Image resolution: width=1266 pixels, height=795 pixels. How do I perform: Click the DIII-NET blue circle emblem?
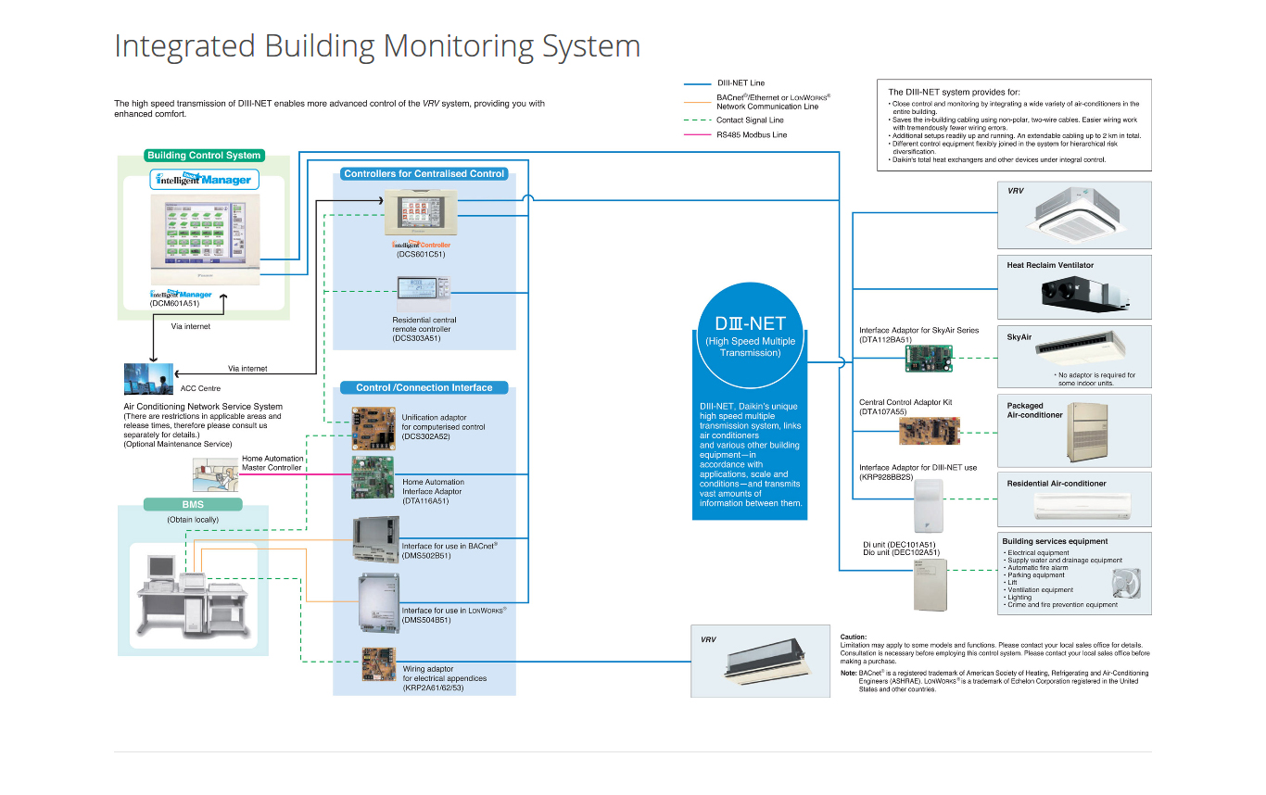(750, 335)
